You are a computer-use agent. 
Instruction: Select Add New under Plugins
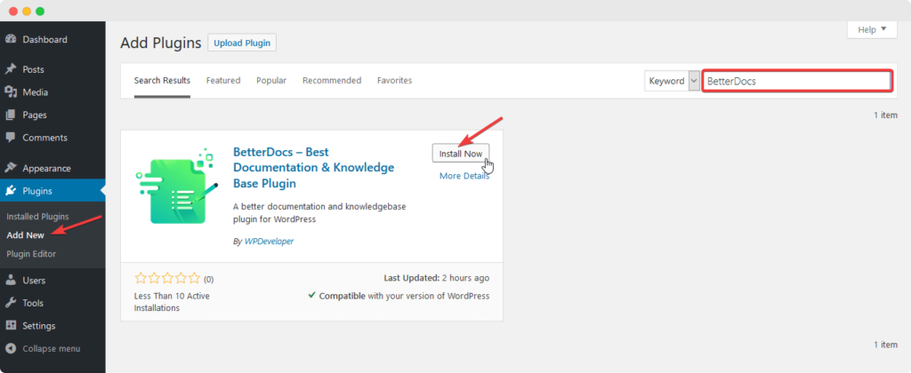(x=25, y=235)
